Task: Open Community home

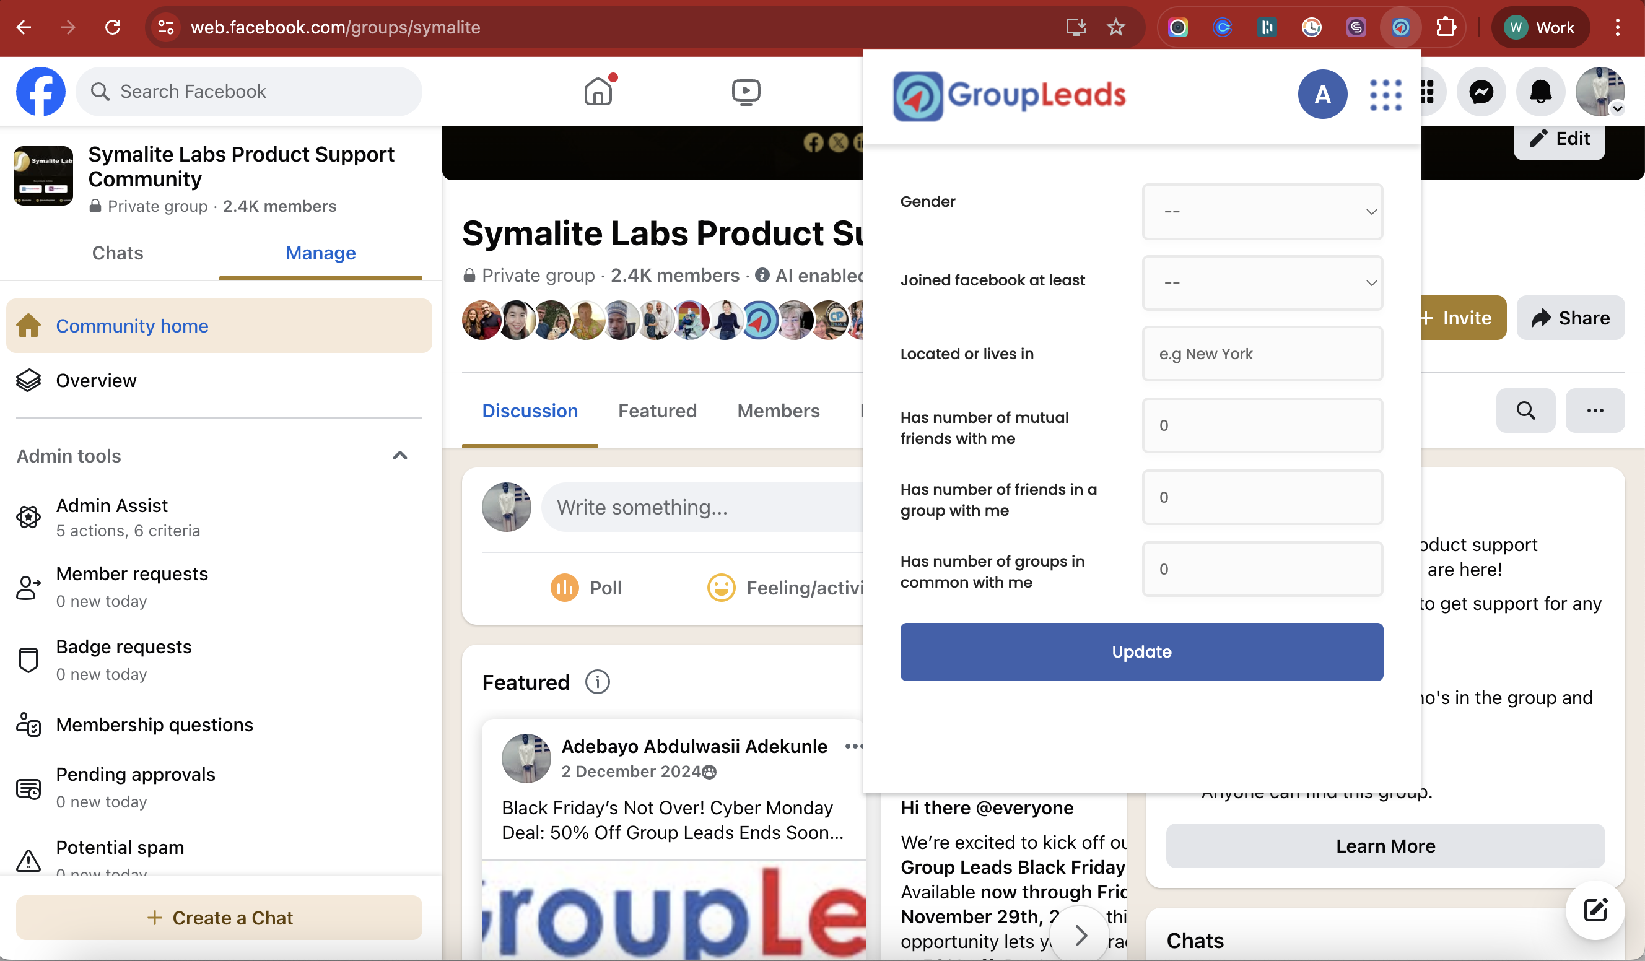Action: pyautogui.click(x=219, y=326)
